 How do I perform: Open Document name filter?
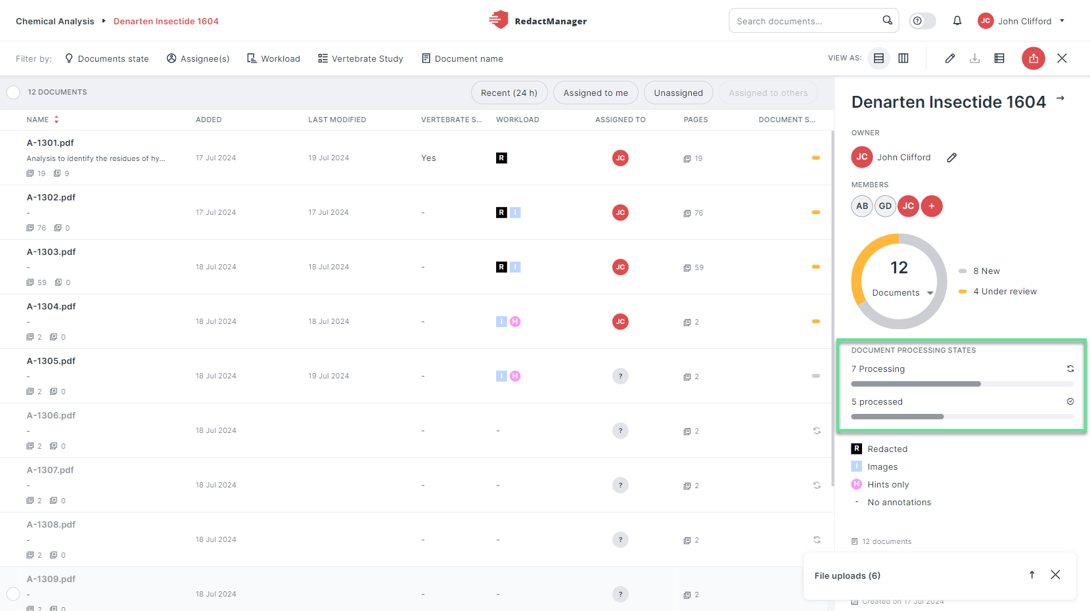tap(463, 58)
